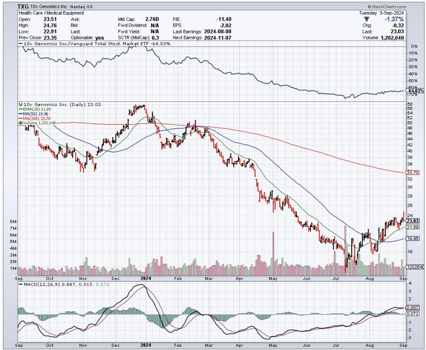Viewport: 426px width, 350px height.
Task: Click the StockCharts.com copyright watermark
Action: tap(386, 7)
